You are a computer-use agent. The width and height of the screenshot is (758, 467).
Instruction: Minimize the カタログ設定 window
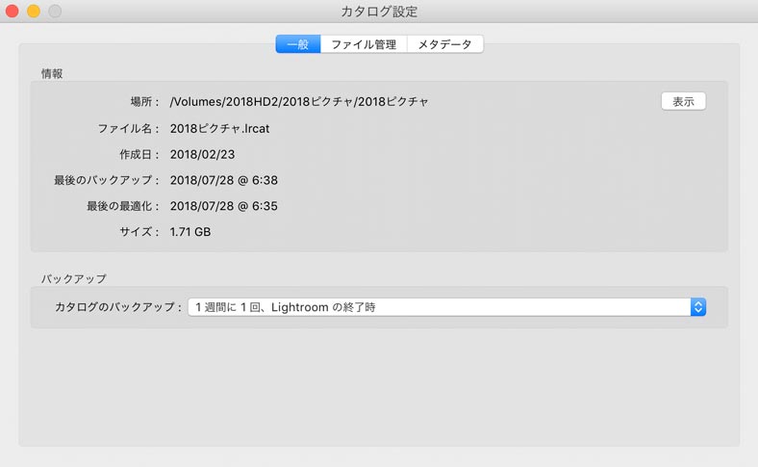(x=34, y=11)
